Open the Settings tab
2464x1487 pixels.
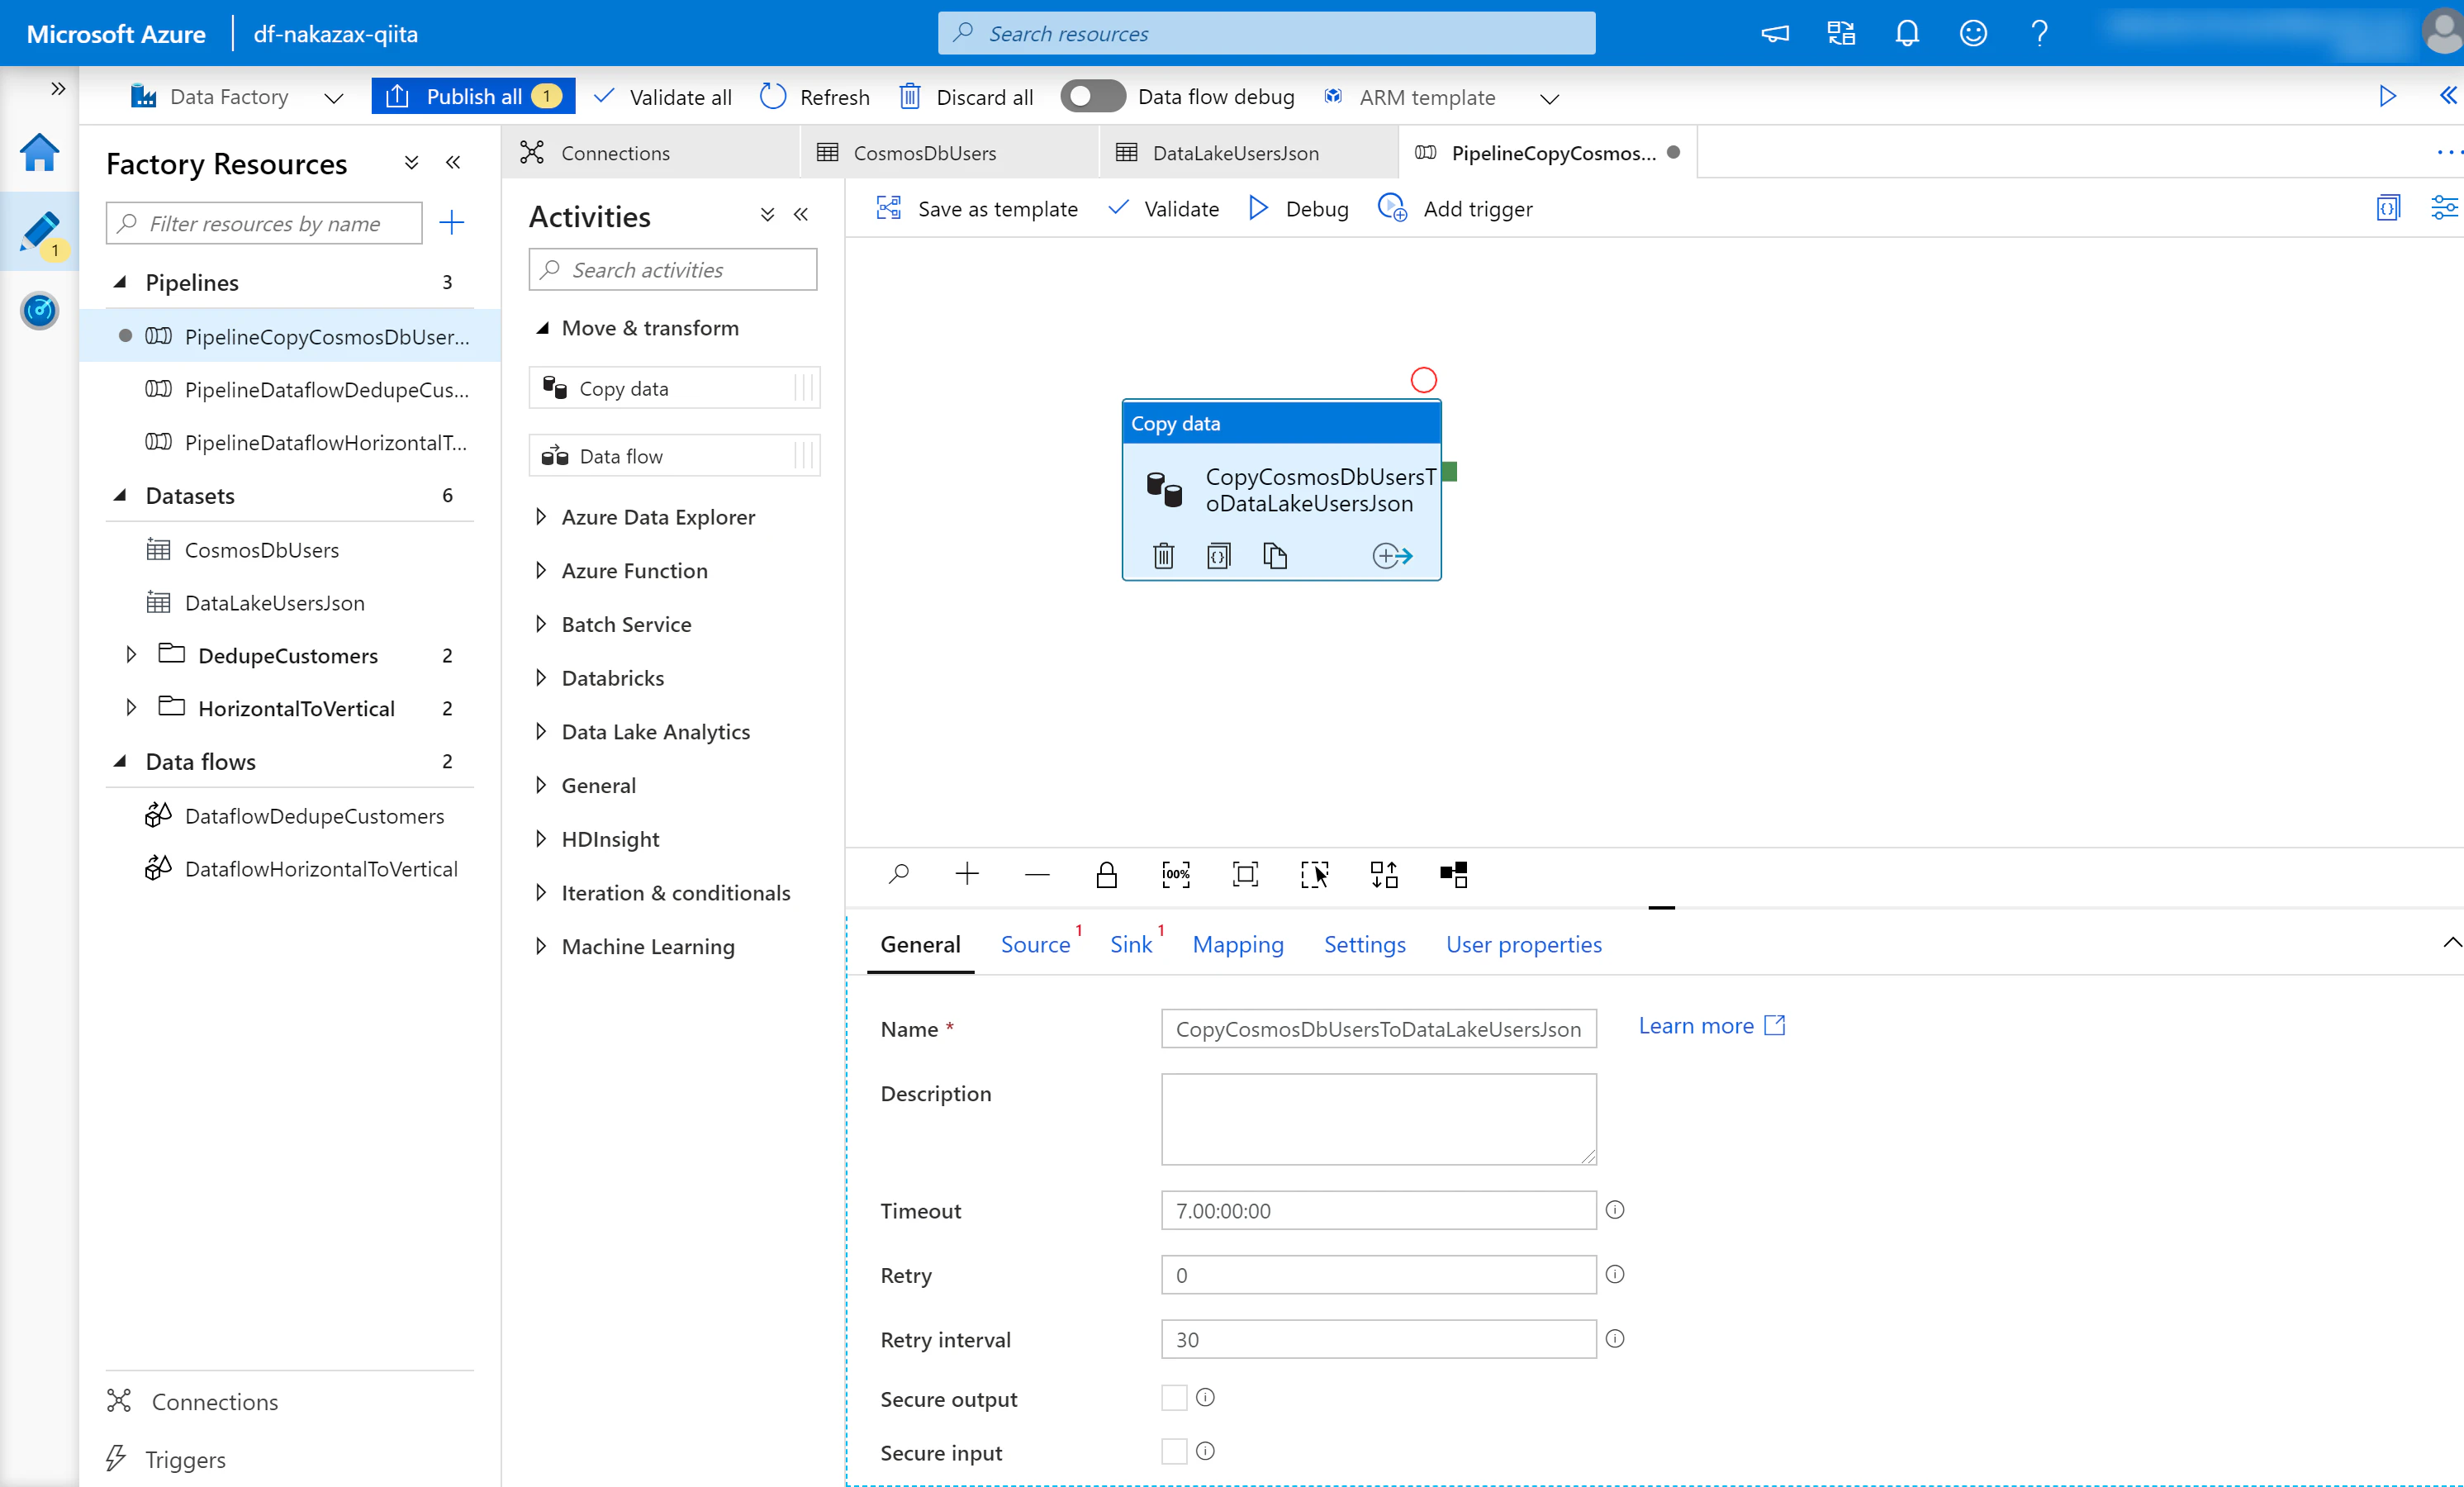(1364, 944)
